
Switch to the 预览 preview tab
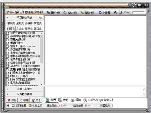tap(63, 100)
